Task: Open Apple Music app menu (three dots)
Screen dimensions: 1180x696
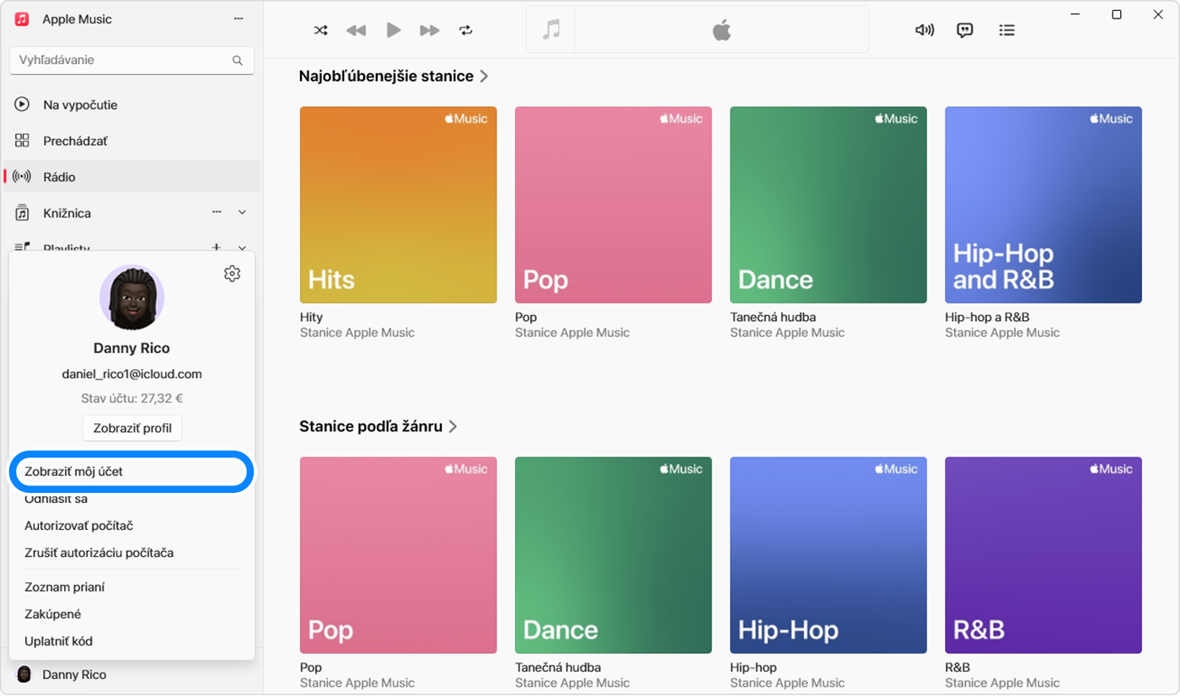Action: pos(239,19)
